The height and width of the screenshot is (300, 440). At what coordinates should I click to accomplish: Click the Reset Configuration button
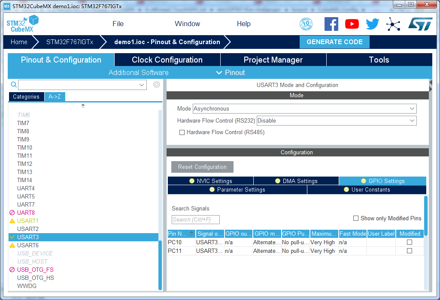pyautogui.click(x=202, y=167)
